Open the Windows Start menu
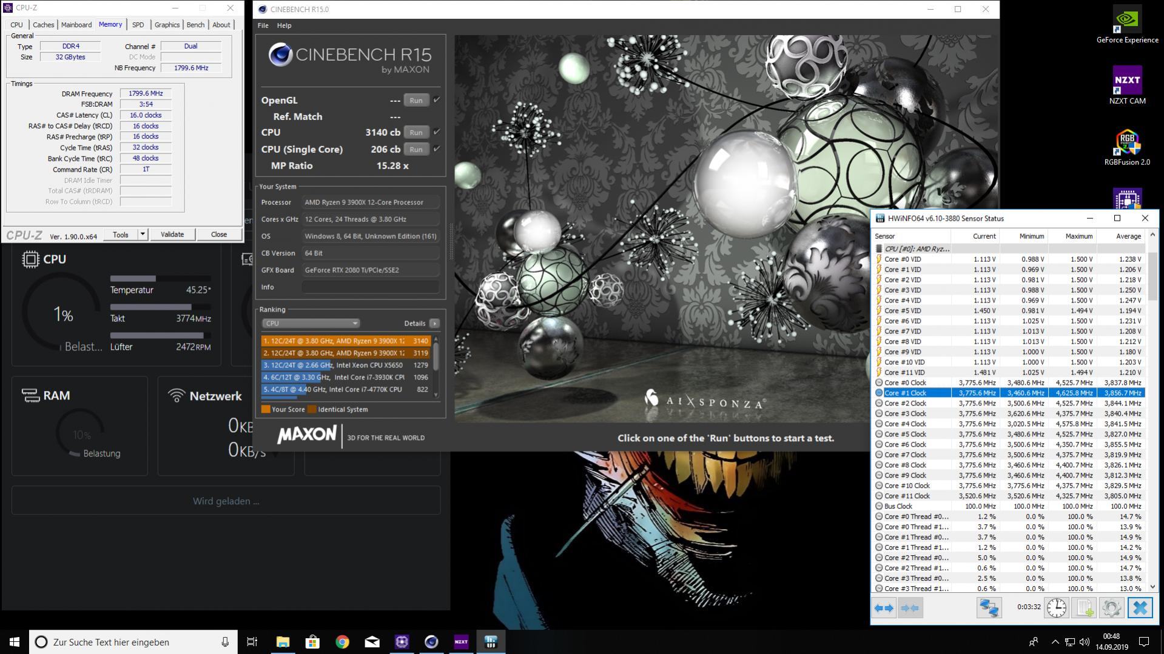 15,642
